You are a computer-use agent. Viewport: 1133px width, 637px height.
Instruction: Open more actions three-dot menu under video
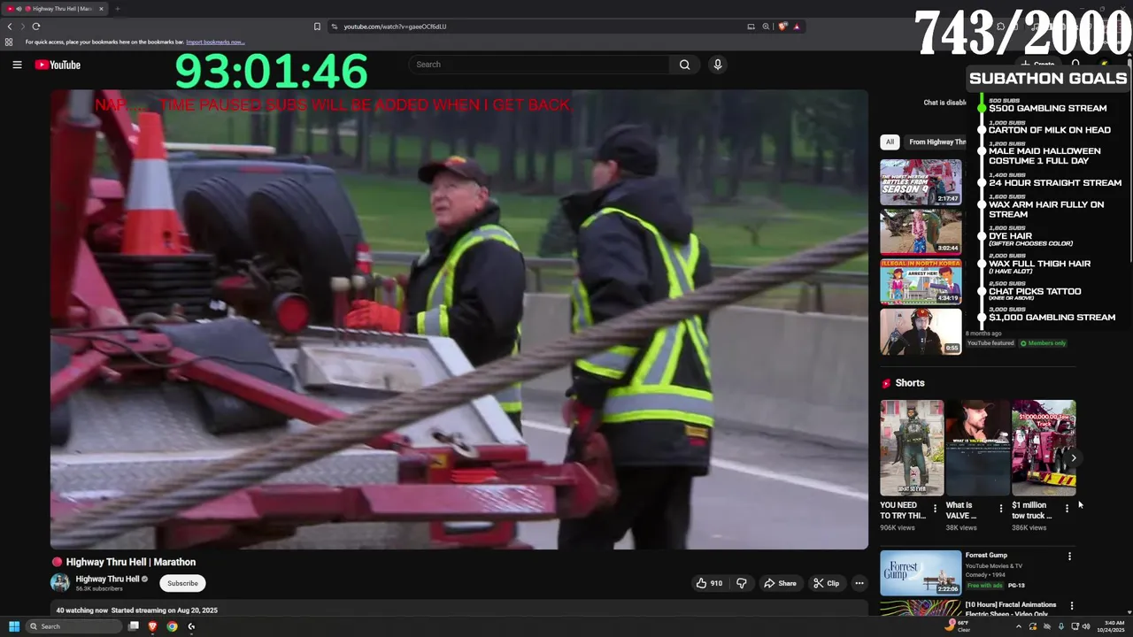[x=859, y=583]
